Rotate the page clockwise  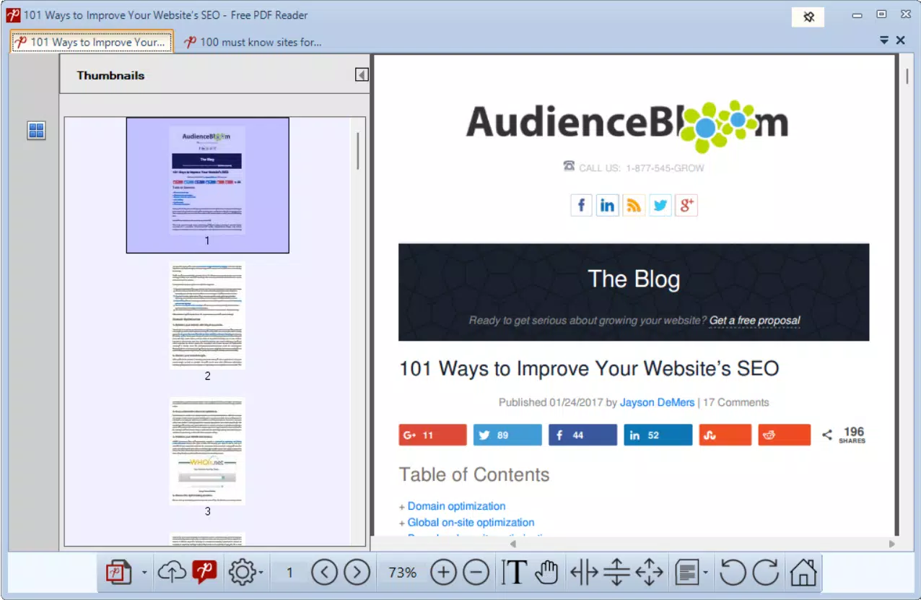[x=766, y=573]
